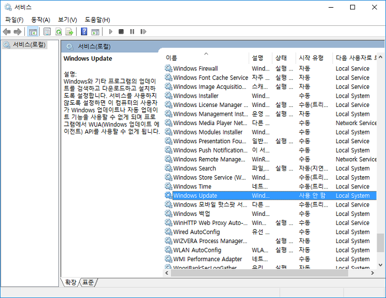Switch to the 확장 tab
386x298 pixels.
[x=71, y=282]
